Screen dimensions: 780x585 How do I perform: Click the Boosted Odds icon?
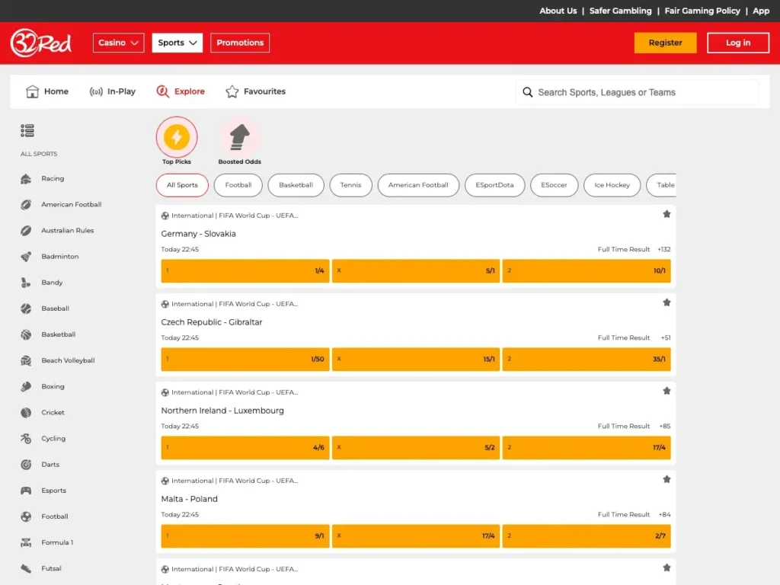tap(239, 135)
